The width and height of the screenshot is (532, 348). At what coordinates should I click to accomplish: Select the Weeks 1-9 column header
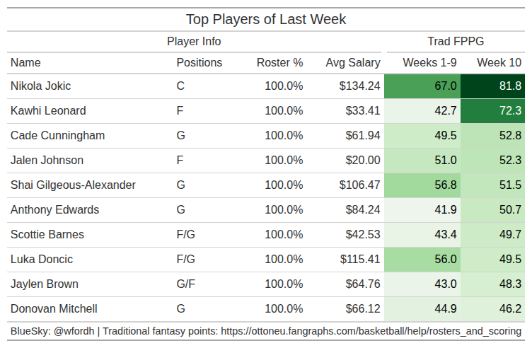pos(429,62)
